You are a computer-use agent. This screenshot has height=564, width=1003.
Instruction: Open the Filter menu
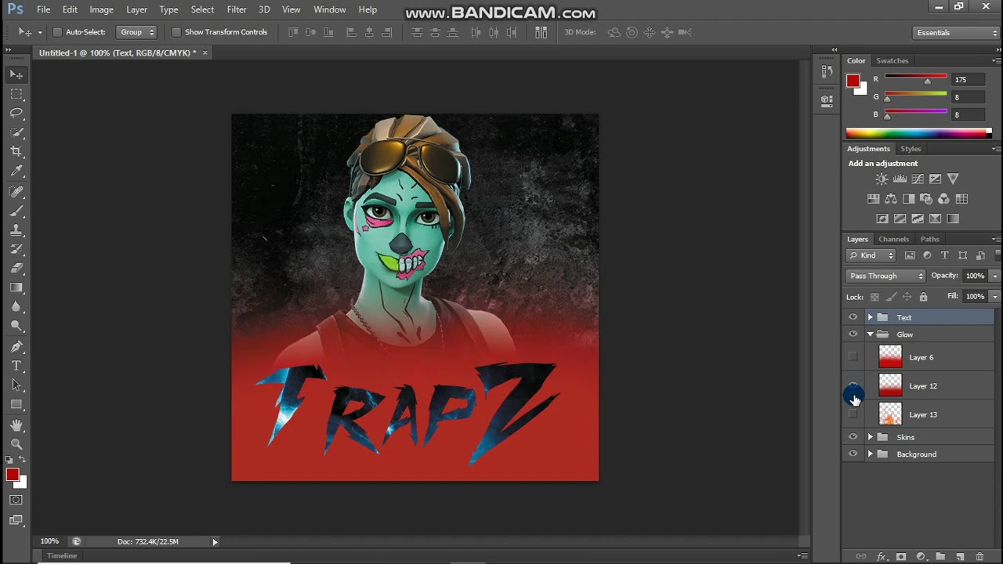(x=237, y=9)
